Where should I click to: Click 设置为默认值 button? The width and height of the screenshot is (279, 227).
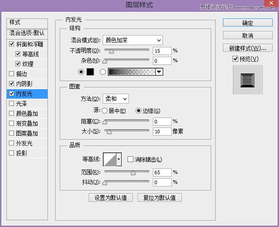click(111, 198)
